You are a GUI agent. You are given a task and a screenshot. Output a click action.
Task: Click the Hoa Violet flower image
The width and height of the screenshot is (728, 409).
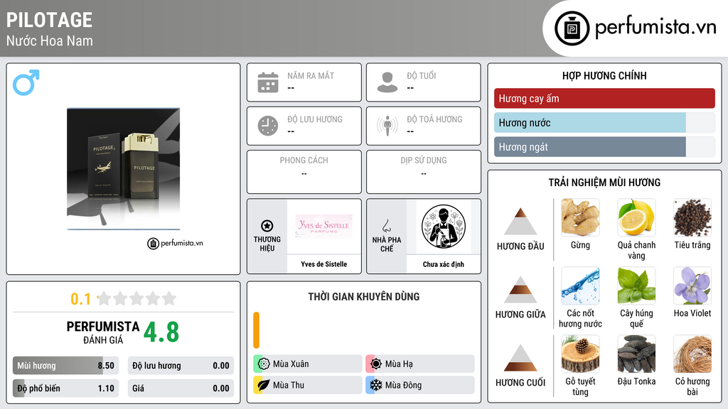[692, 285]
